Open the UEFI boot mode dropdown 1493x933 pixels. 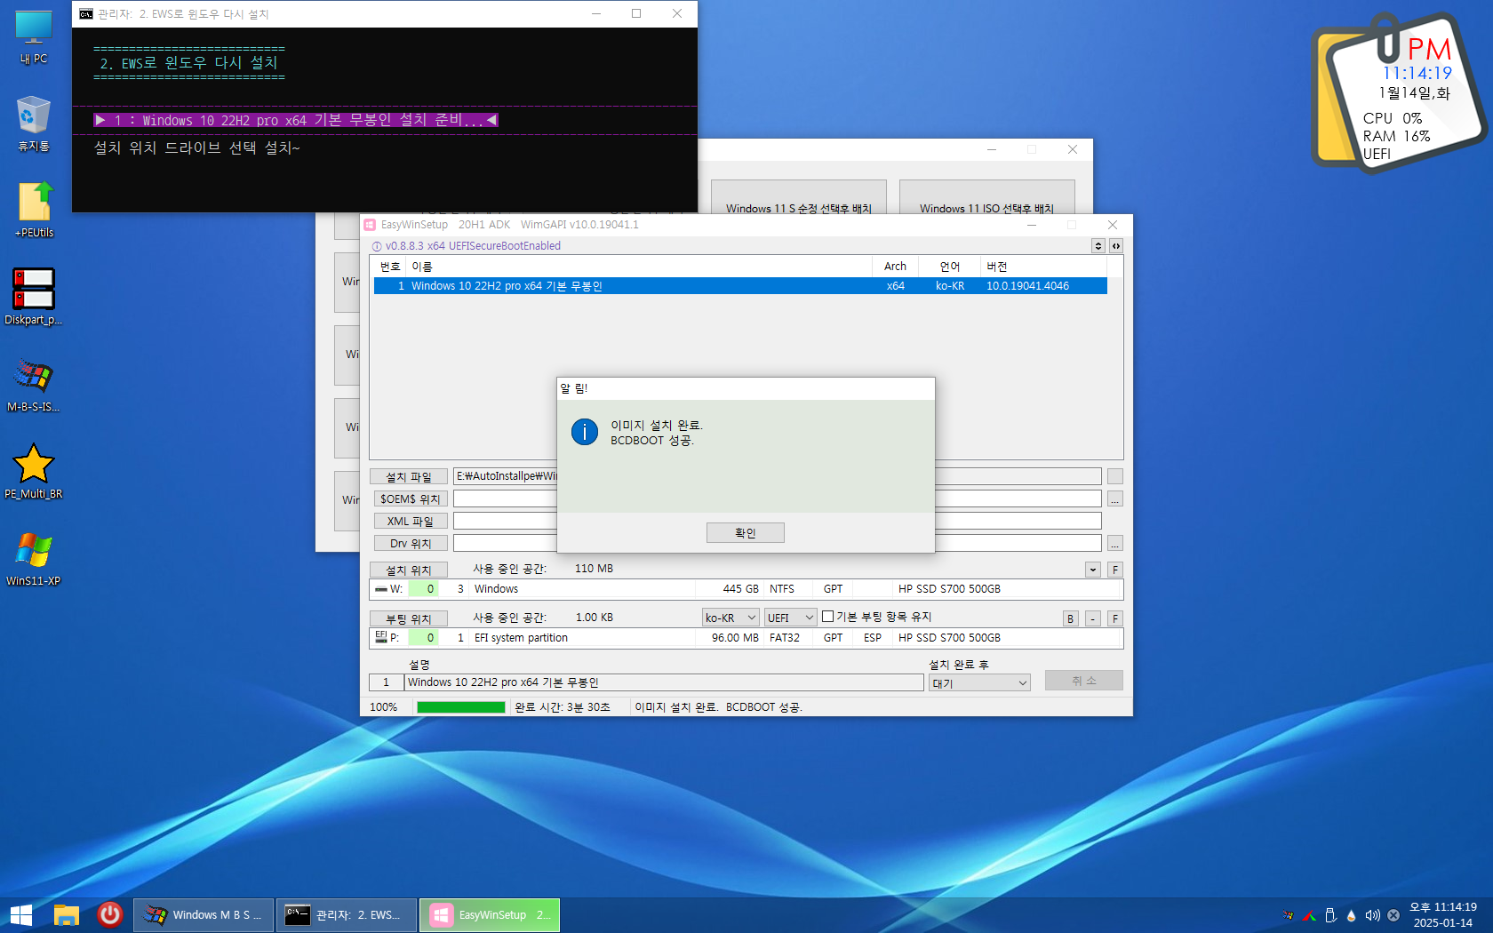click(791, 618)
